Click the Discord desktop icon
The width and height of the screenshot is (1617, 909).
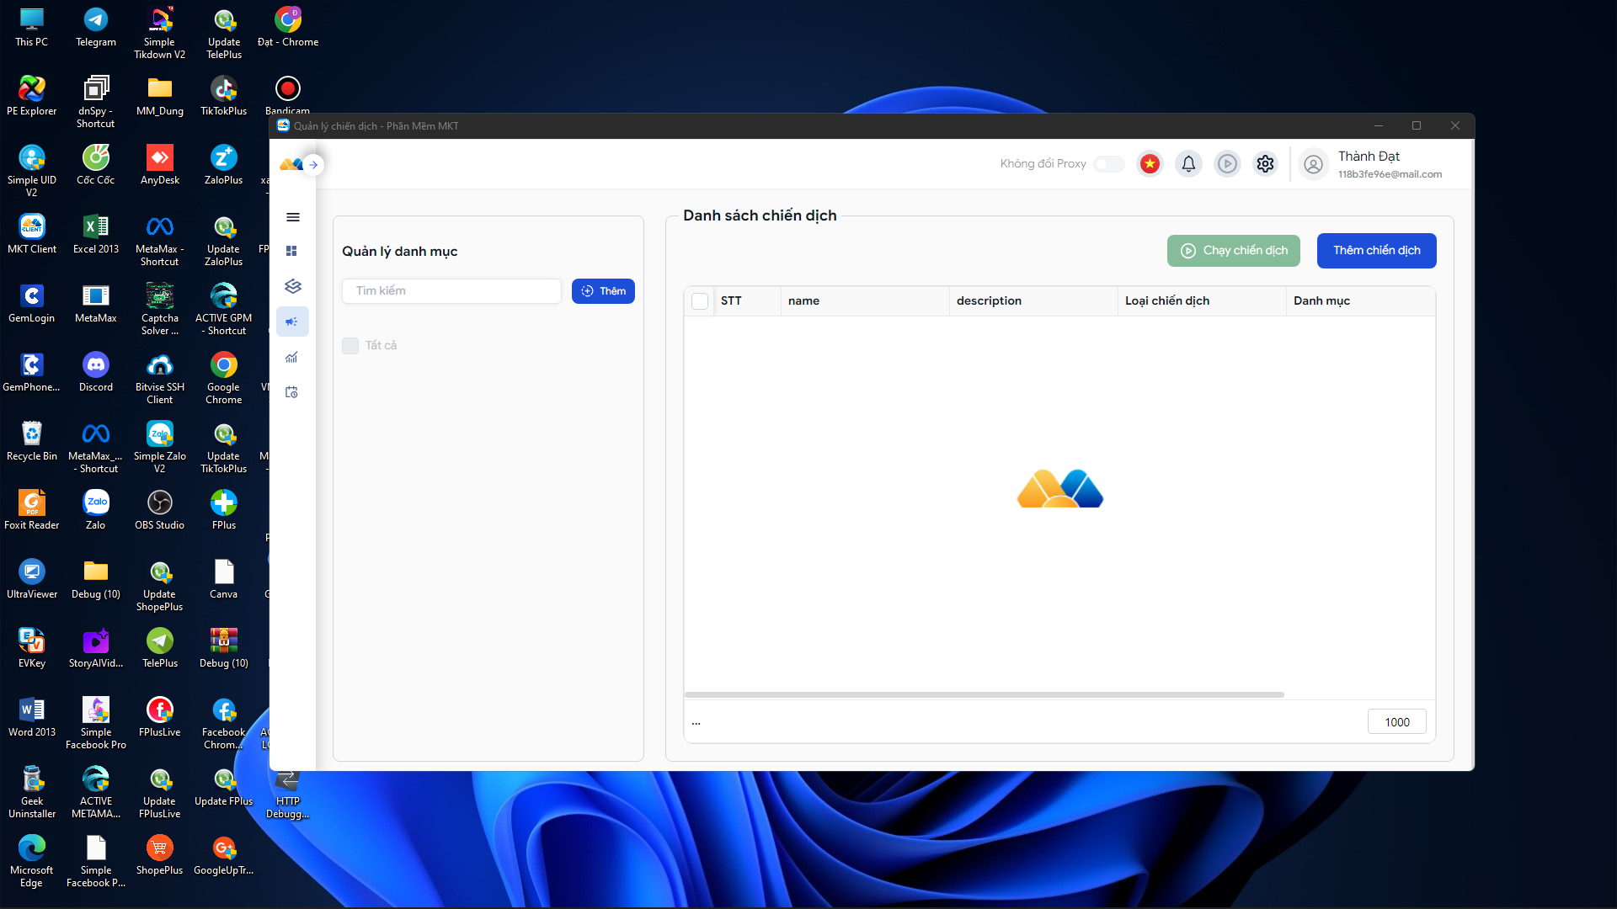(x=96, y=372)
